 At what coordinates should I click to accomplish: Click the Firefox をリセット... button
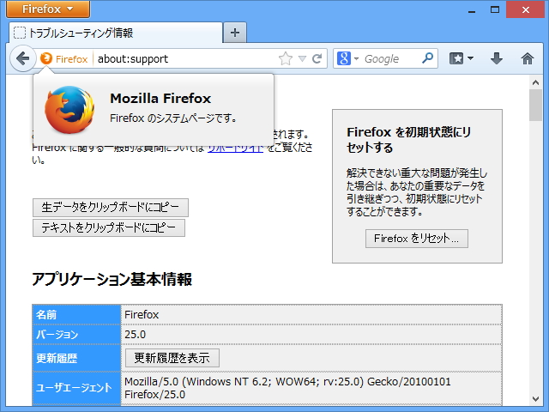[417, 239]
